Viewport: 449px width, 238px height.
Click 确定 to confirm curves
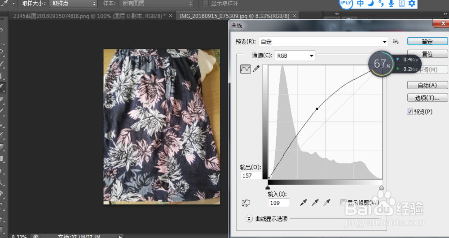click(x=427, y=42)
